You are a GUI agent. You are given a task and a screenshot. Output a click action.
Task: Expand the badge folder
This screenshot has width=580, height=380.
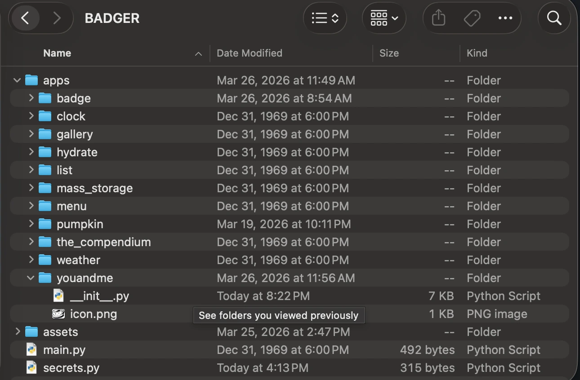pyautogui.click(x=31, y=98)
